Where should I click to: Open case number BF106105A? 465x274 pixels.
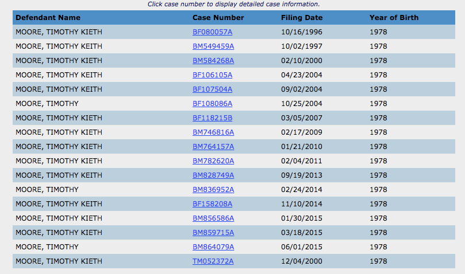tap(212, 75)
